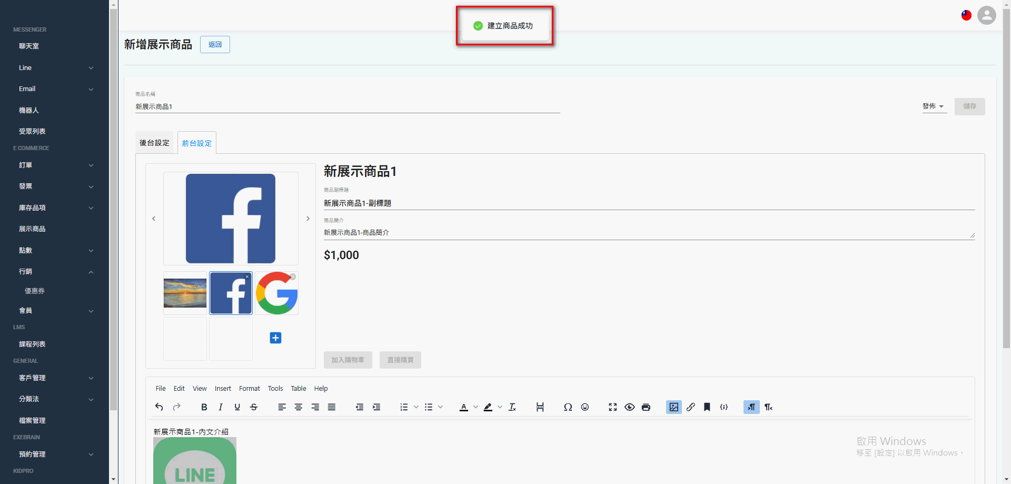The image size is (1011, 484).
Task: Select the Google logo thumbnail
Action: pyautogui.click(x=276, y=293)
